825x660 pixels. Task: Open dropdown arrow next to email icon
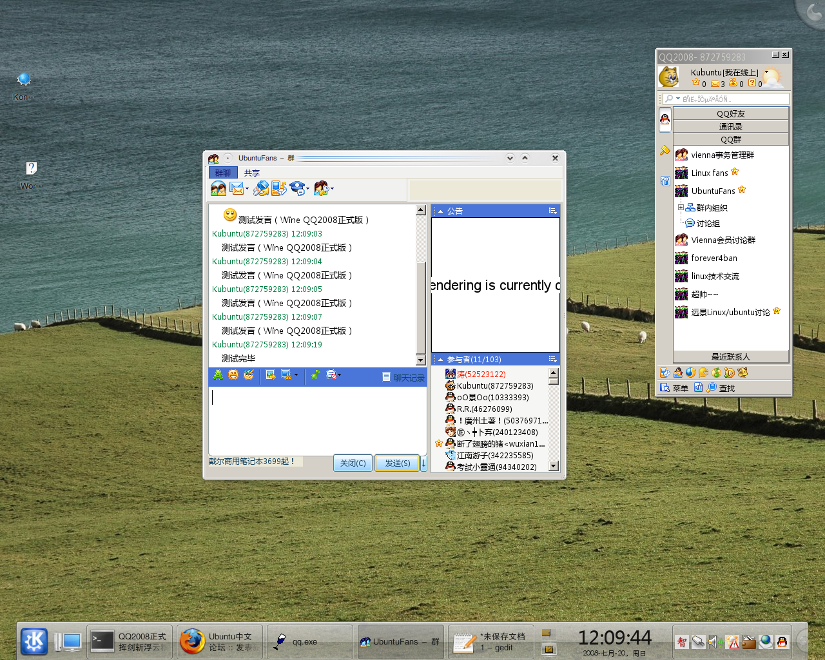pyautogui.click(x=247, y=189)
